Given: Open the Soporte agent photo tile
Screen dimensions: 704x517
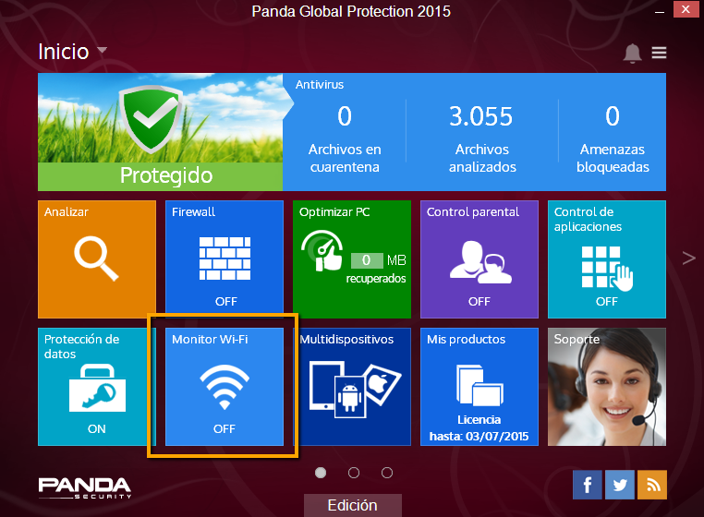Looking at the screenshot, I should [607, 387].
